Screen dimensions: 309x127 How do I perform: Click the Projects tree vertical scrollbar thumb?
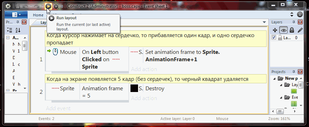click(x=301, y=85)
